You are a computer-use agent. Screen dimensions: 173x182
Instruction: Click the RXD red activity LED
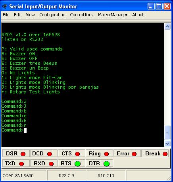[x=51, y=164]
